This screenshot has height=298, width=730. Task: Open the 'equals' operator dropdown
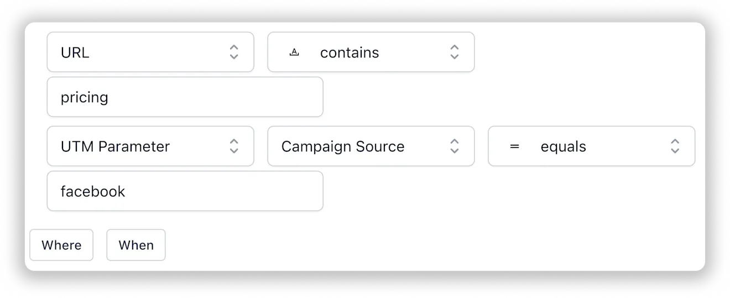click(592, 146)
